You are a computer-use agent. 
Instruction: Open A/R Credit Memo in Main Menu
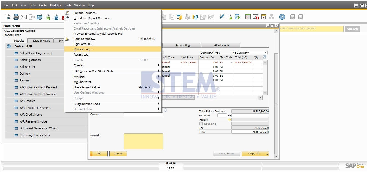pyautogui.click(x=31, y=115)
